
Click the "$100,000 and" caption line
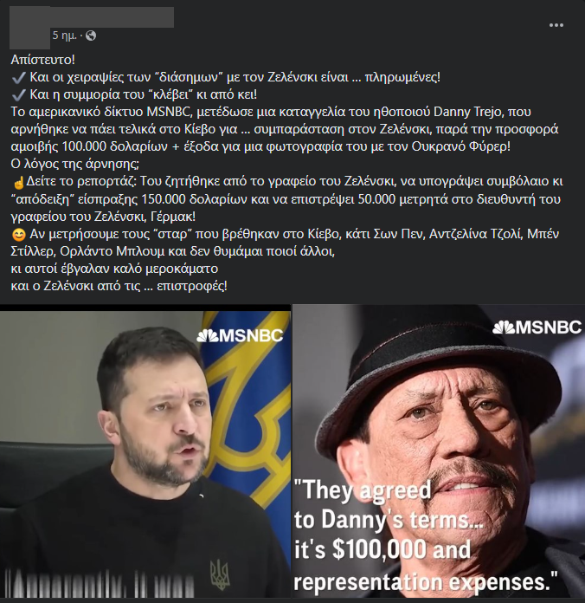(382, 549)
